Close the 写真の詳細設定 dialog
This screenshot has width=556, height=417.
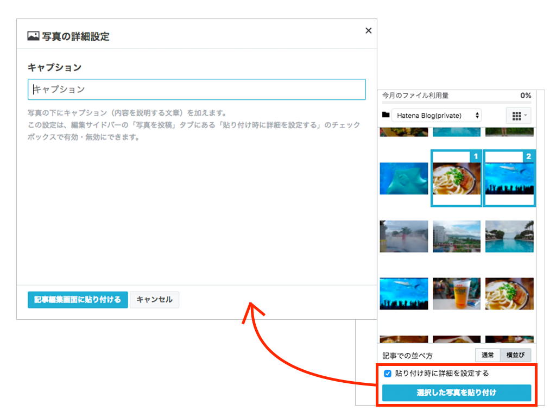tap(369, 31)
